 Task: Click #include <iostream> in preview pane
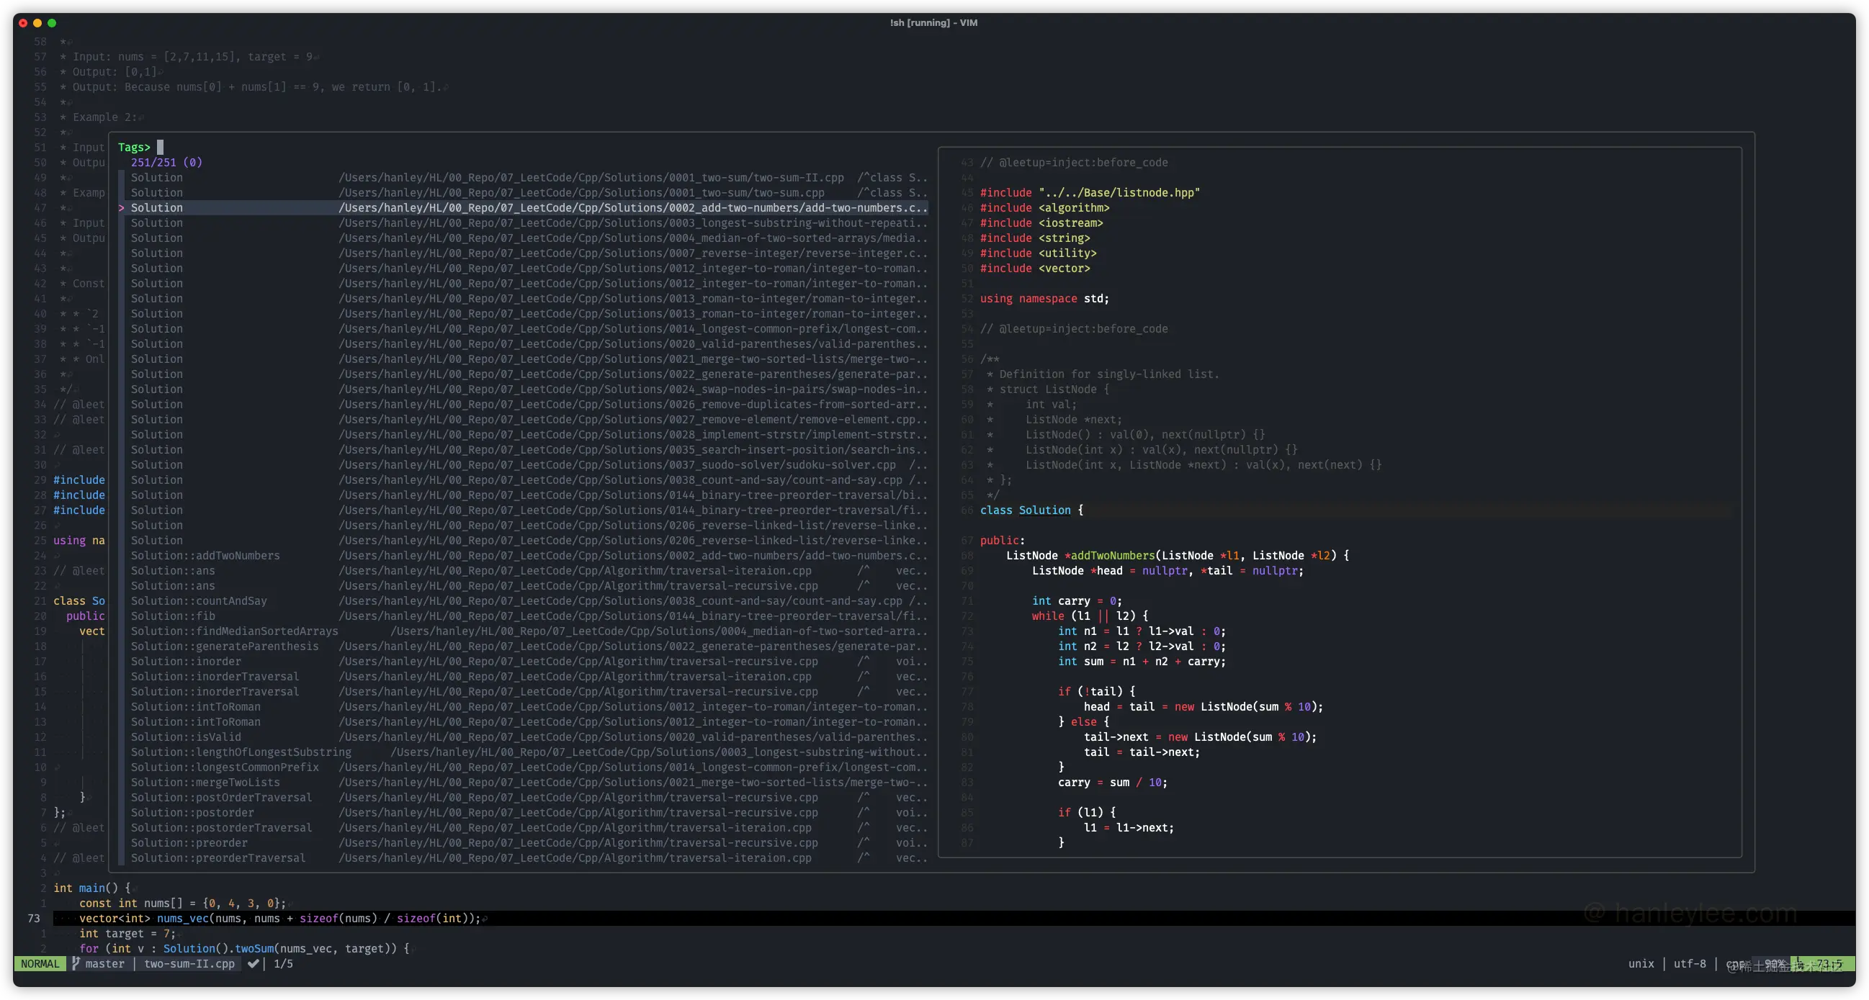[1041, 223]
